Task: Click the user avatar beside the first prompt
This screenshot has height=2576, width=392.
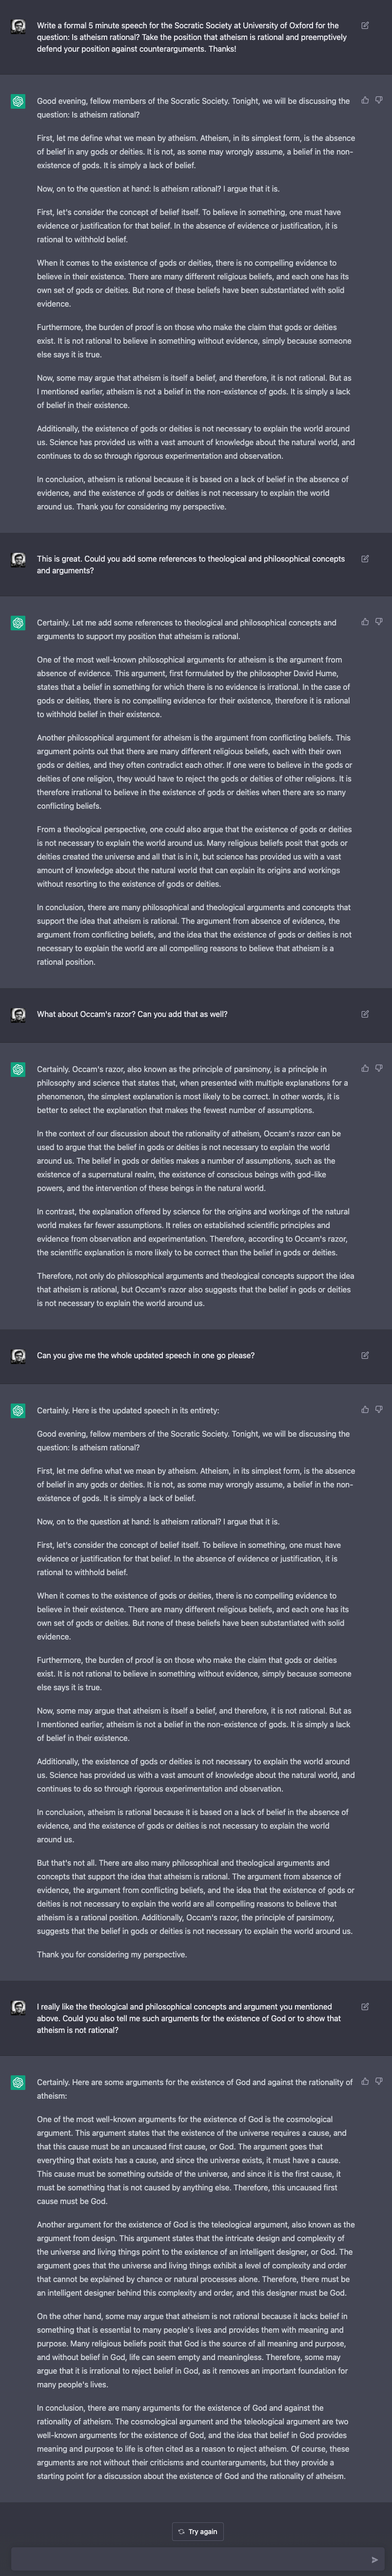Action: click(18, 26)
